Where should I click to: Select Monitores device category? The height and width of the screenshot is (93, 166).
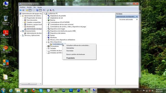coord(53,37)
